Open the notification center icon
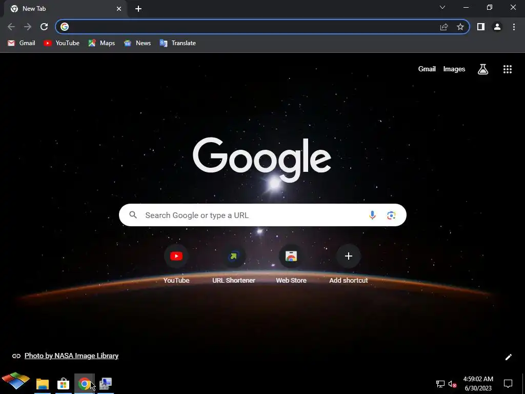 [x=508, y=383]
